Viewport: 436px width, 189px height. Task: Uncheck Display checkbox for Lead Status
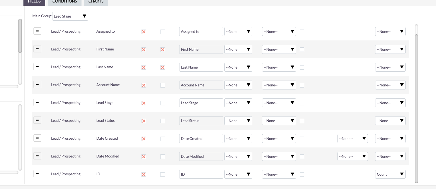pyautogui.click(x=144, y=121)
